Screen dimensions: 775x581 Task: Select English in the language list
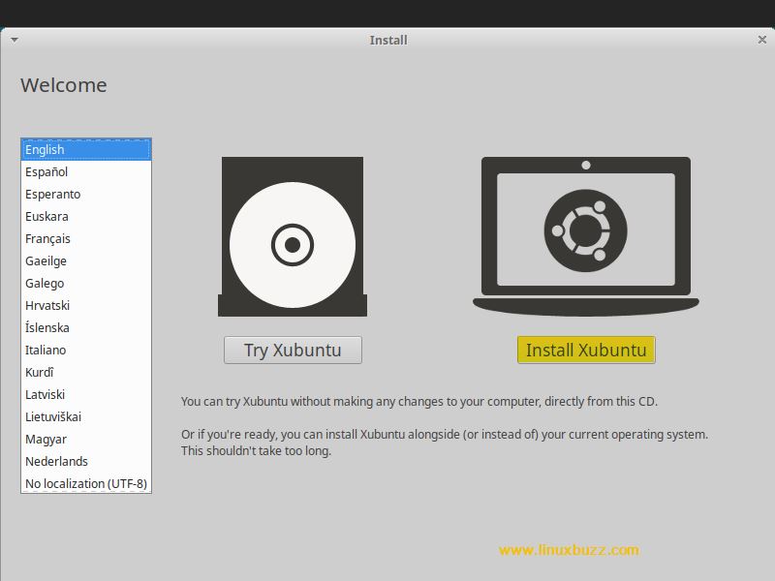click(x=86, y=150)
